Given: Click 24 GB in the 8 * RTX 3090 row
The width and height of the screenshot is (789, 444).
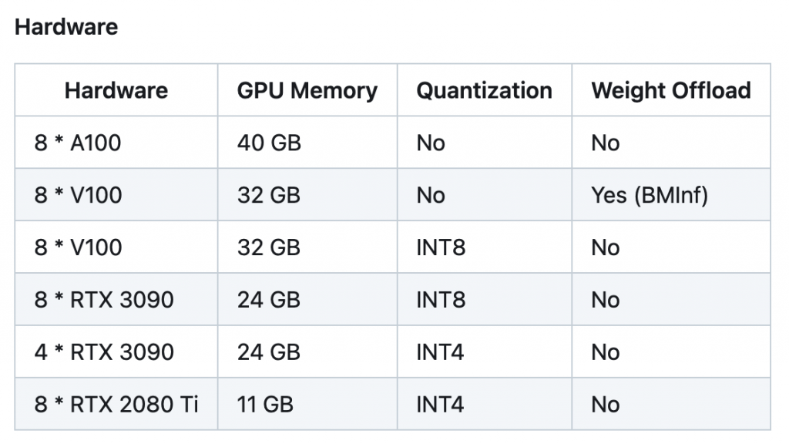Looking at the screenshot, I should pyautogui.click(x=269, y=300).
